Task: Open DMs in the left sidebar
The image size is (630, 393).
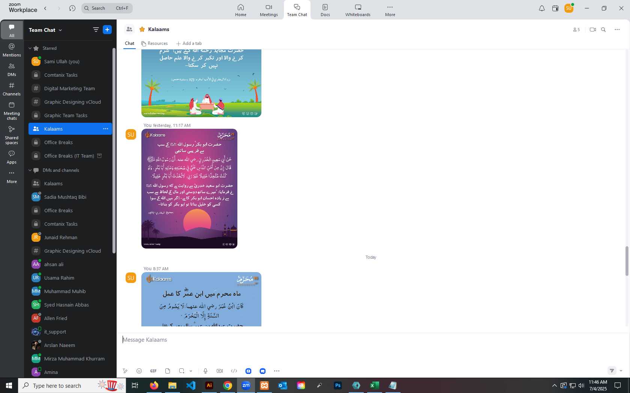Action: pyautogui.click(x=12, y=70)
